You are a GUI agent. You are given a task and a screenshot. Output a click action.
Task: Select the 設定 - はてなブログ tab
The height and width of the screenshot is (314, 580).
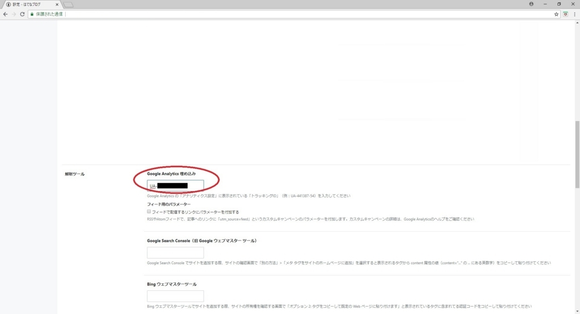click(x=32, y=5)
